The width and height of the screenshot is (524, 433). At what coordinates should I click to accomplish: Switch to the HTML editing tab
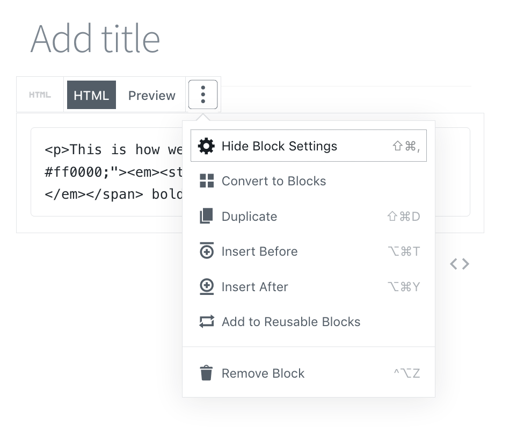click(x=91, y=95)
